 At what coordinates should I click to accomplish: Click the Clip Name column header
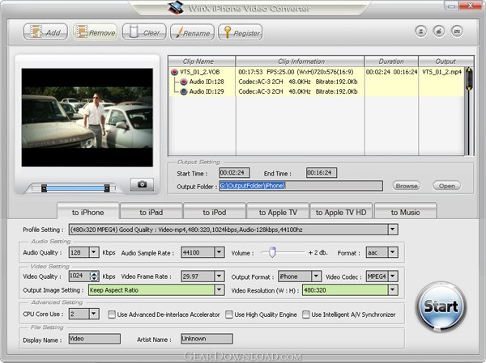pos(202,61)
